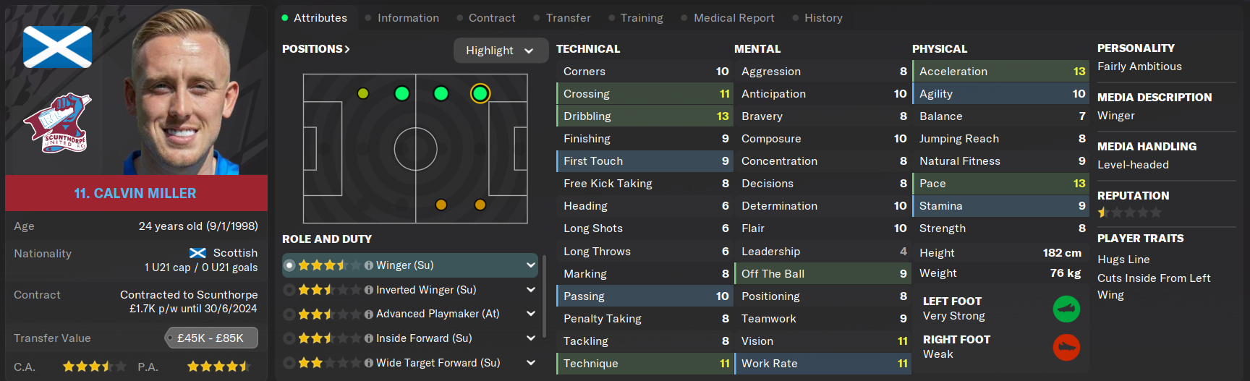This screenshot has width=1250, height=381.
Task: Open the Medical Report tab
Action: click(734, 18)
